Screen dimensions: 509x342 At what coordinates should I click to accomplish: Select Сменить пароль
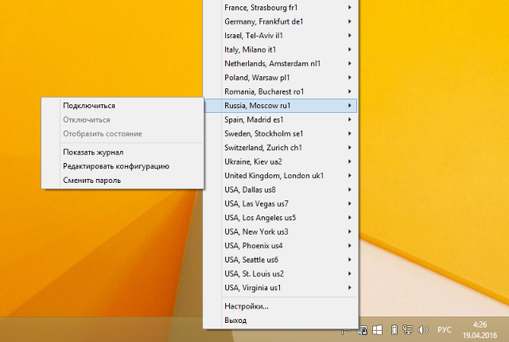point(122,180)
